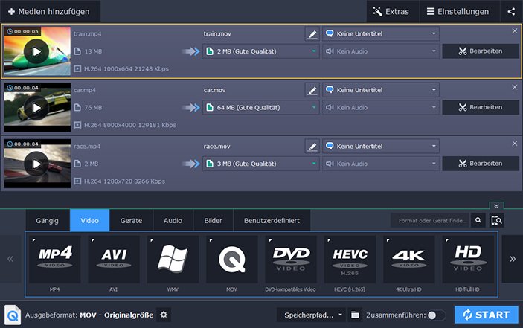523x328 pixels.
Task: Open the Speicherpfad dropdown
Action: coord(311,315)
